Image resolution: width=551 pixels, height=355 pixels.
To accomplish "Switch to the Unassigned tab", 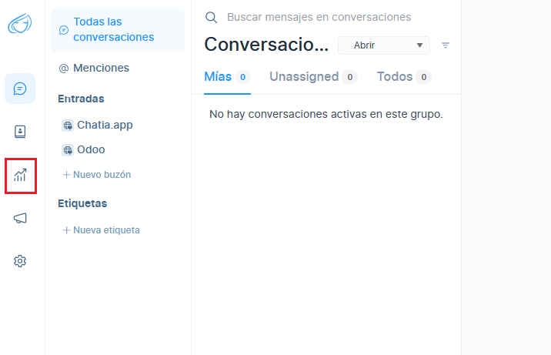I will pyautogui.click(x=313, y=77).
